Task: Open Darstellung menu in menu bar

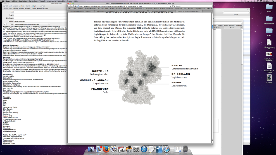Action: coord(33,1)
